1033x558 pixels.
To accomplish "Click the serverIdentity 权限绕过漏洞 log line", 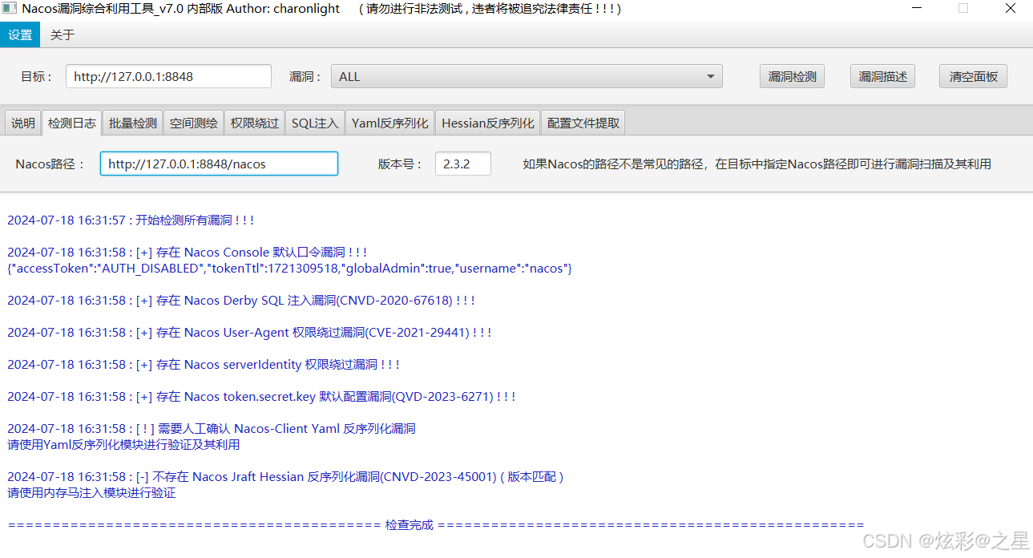I will coord(204,364).
